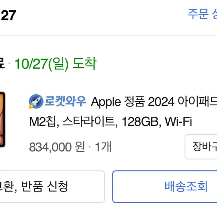This screenshot has width=217, height=217.
Task: Click the 교환, 반품 신청 button
Action: (52, 187)
